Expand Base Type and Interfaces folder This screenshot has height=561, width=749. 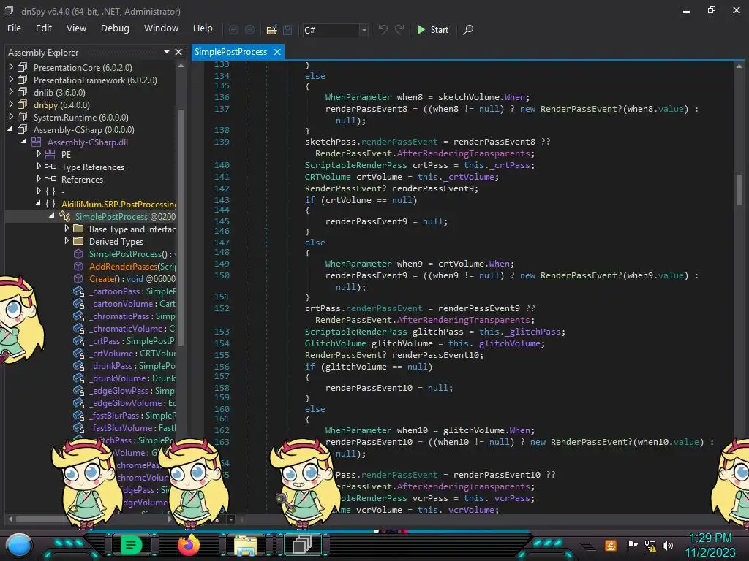point(67,229)
